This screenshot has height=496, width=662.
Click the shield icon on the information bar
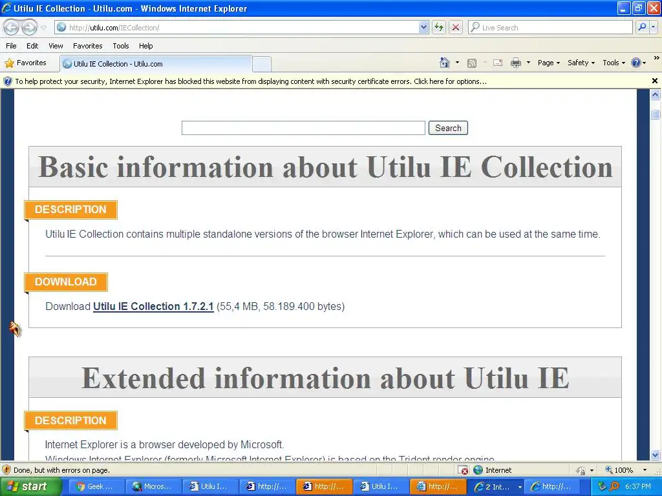(7, 81)
